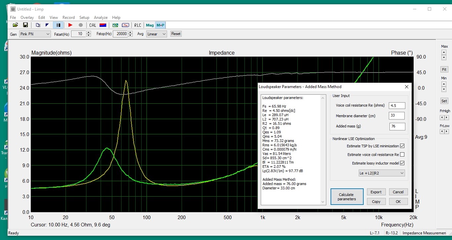Open the Analyze menu

pyautogui.click(x=101, y=18)
